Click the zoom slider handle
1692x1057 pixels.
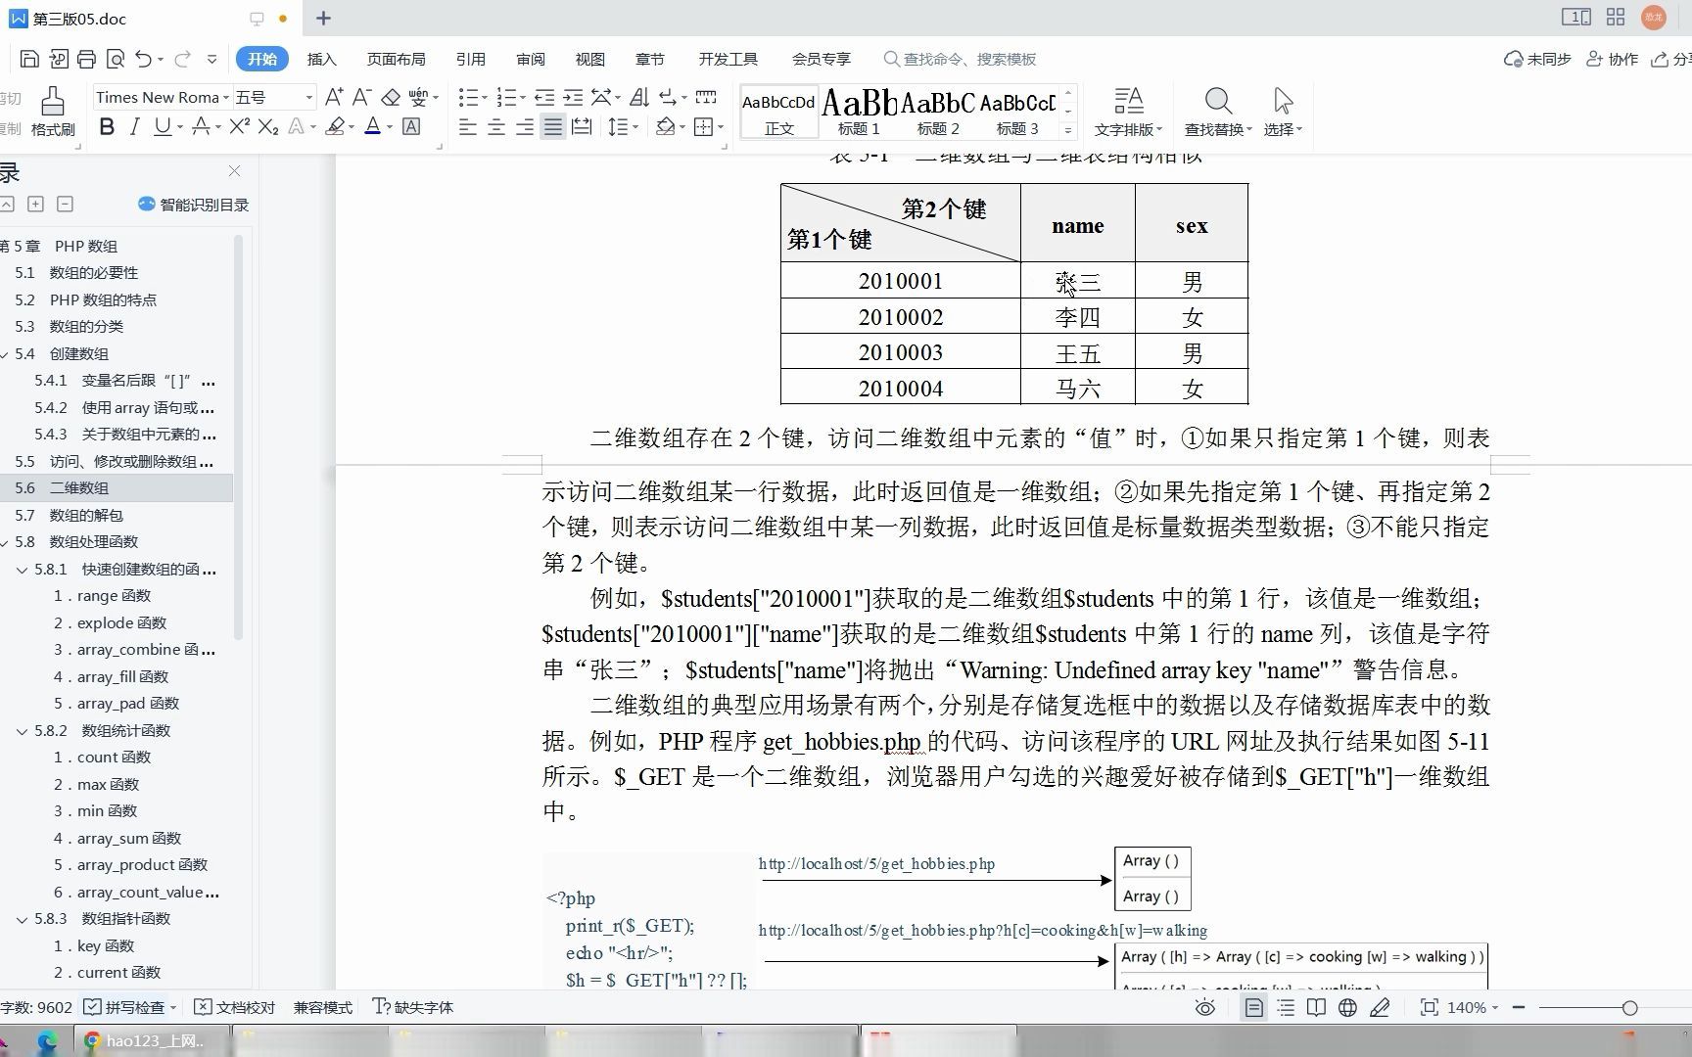pyautogui.click(x=1629, y=1007)
